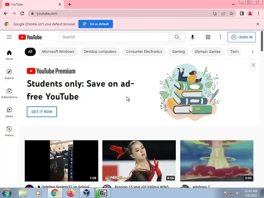Open Subscriptions in sidebar
Screen dimensions: 264x198
click(x=9, y=93)
